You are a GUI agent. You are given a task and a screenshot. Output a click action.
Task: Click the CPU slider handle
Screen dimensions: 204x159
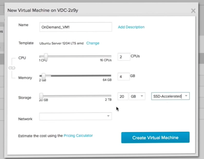[46, 56]
